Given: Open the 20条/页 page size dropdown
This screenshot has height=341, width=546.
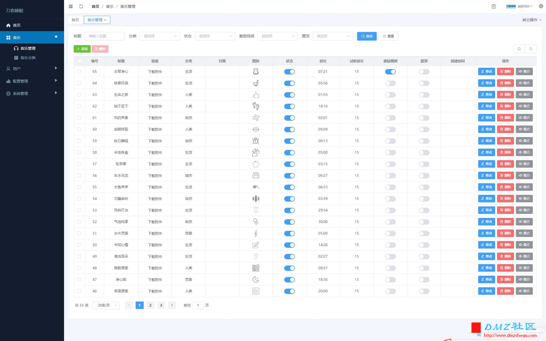Looking at the screenshot, I should 106,305.
